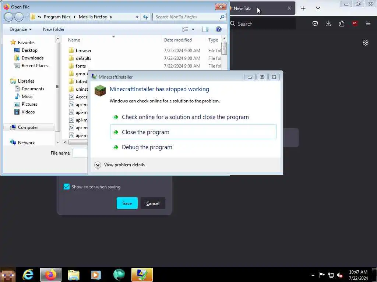Click the refresh button beside address bar
This screenshot has width=377, height=282.
click(x=145, y=17)
